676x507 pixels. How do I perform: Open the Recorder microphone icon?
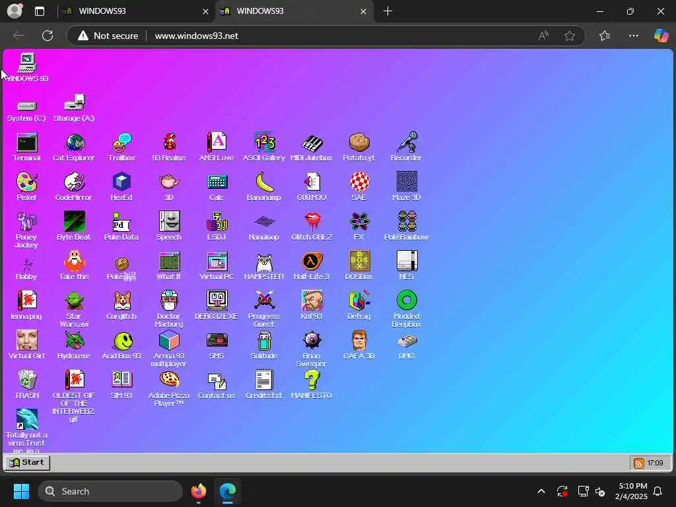coord(406,147)
